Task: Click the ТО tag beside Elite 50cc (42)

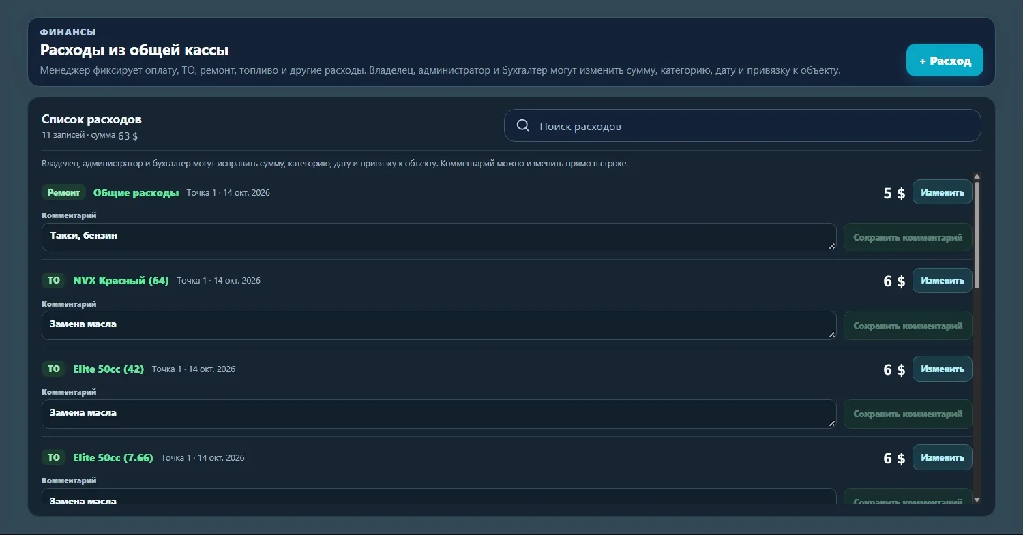Action: 54,369
